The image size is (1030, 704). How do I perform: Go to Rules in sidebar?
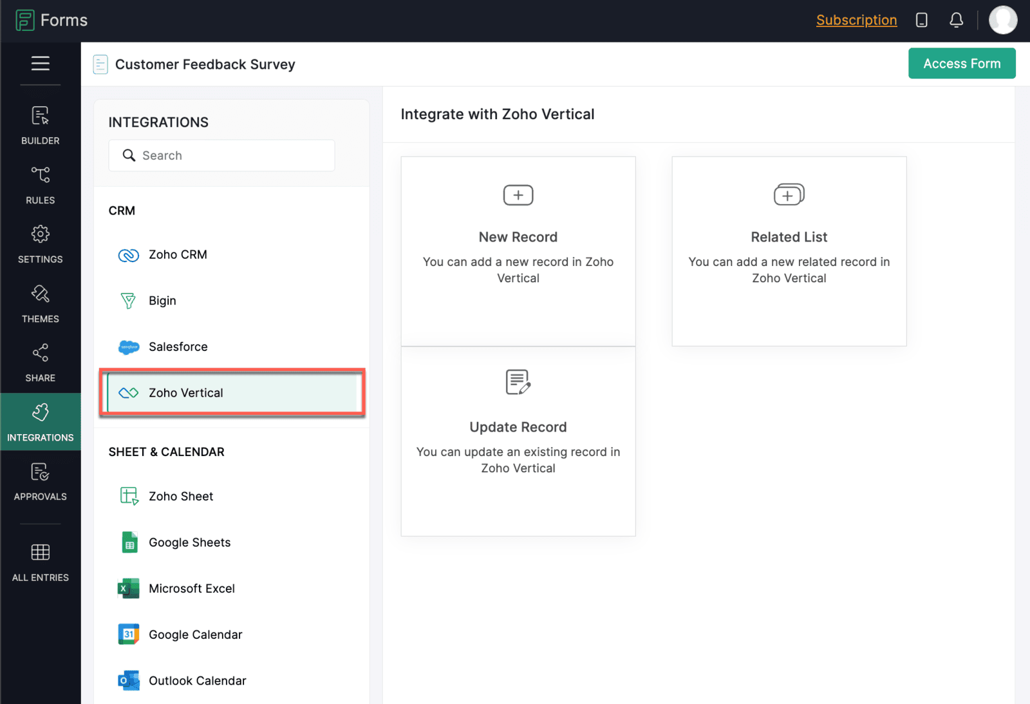40,185
